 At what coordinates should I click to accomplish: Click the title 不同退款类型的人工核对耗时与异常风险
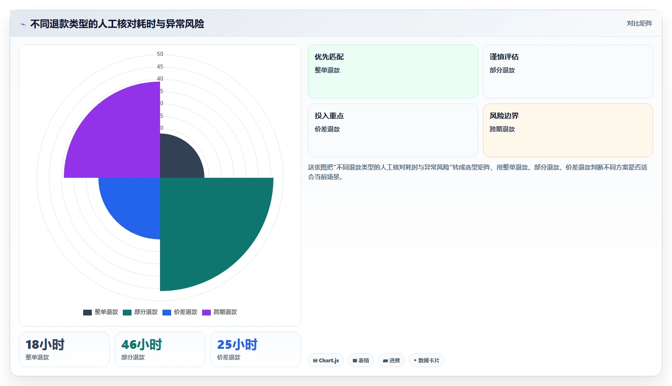(117, 24)
